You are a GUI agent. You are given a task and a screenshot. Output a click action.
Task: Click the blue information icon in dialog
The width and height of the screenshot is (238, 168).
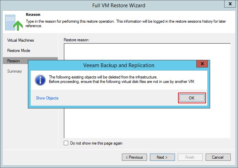[x=40, y=80]
